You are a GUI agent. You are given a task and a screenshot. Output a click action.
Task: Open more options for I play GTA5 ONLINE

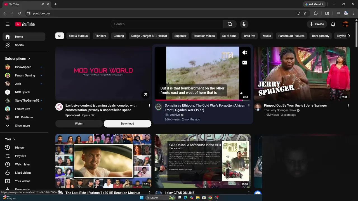tap(249, 193)
